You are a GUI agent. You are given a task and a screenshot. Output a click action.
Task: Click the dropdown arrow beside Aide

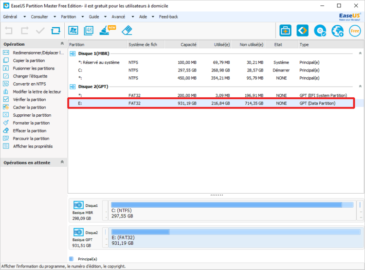coord(153,17)
